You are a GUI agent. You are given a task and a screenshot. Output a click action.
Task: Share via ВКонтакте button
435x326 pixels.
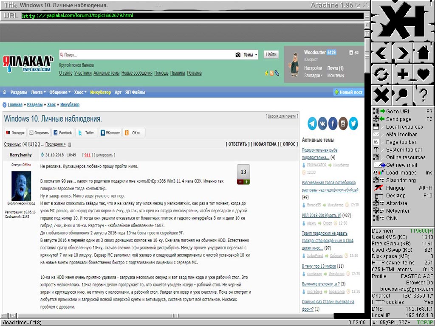(x=110, y=133)
